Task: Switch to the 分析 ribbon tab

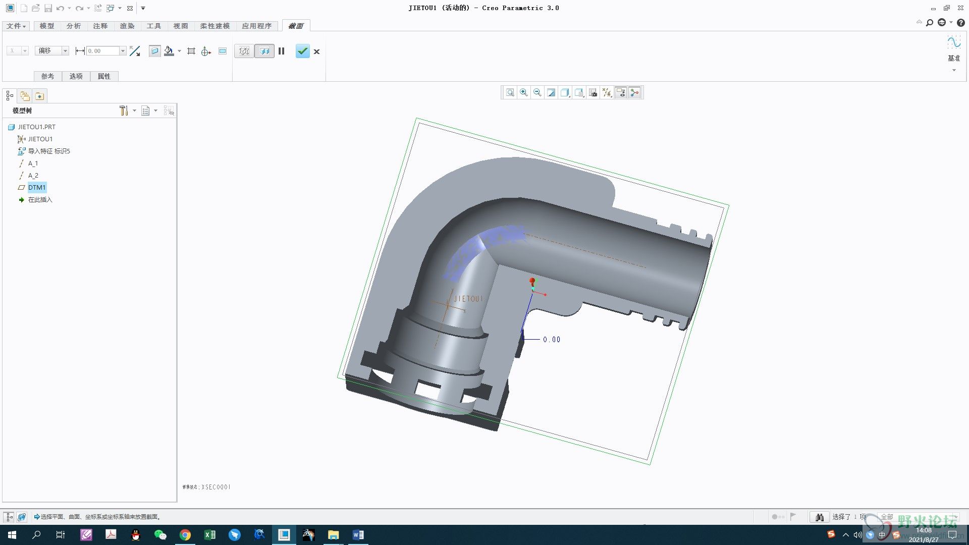Action: pos(74,26)
